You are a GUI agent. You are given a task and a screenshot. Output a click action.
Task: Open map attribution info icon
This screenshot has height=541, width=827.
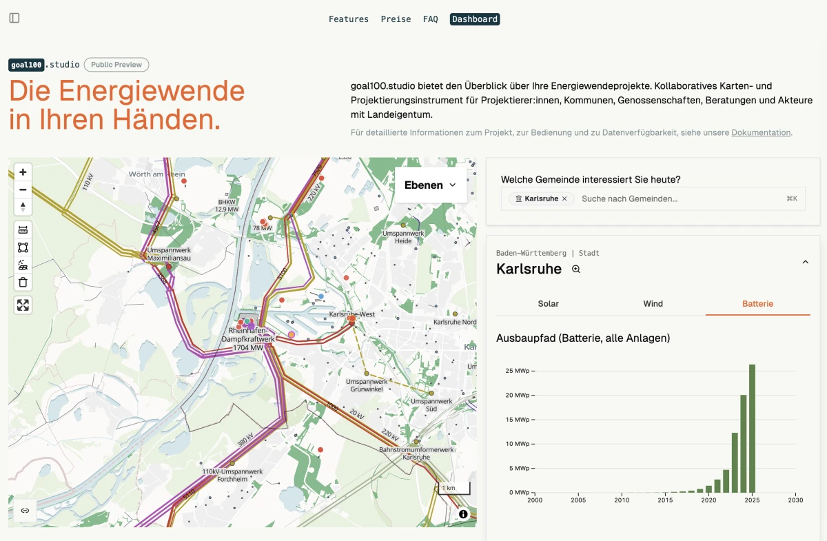463,514
